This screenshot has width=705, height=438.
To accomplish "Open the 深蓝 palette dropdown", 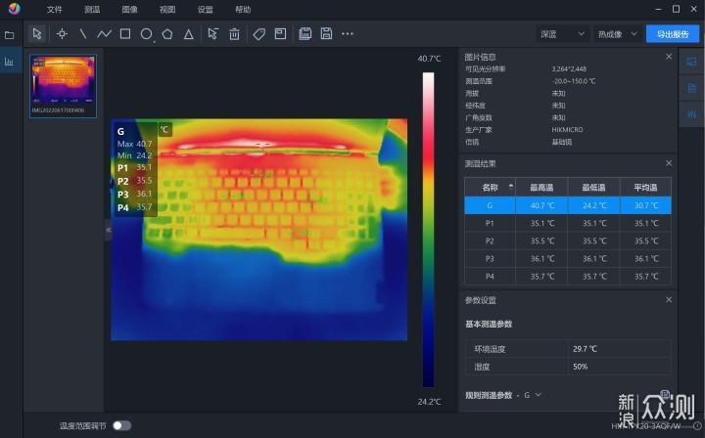I will click(x=562, y=34).
